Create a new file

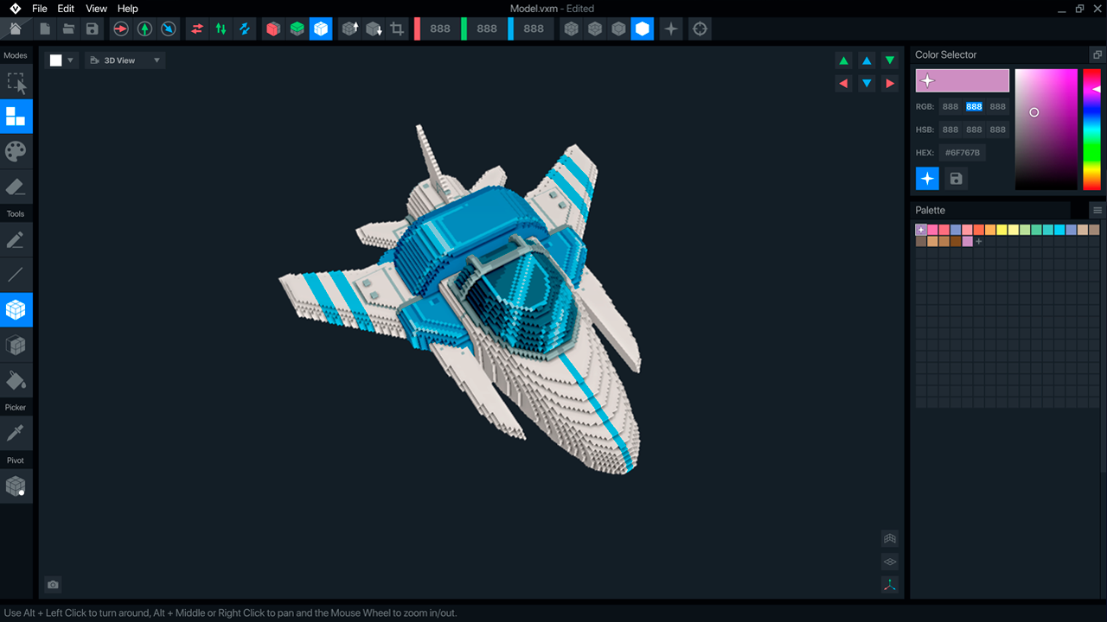[x=45, y=29]
